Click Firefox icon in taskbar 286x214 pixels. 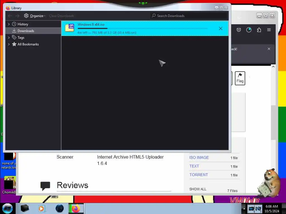click(76, 208)
